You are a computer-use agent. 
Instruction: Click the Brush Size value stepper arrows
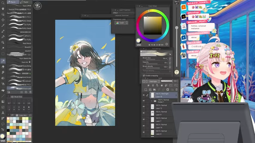168,59
